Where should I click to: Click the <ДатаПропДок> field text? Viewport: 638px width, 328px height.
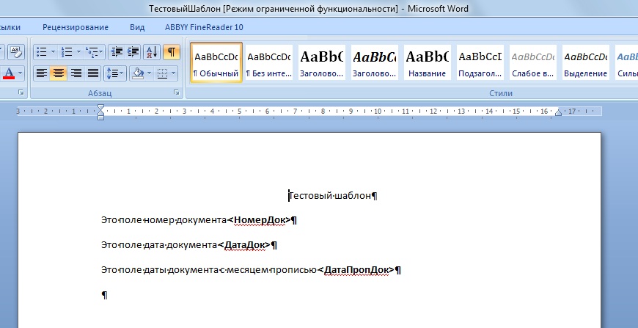coord(356,270)
